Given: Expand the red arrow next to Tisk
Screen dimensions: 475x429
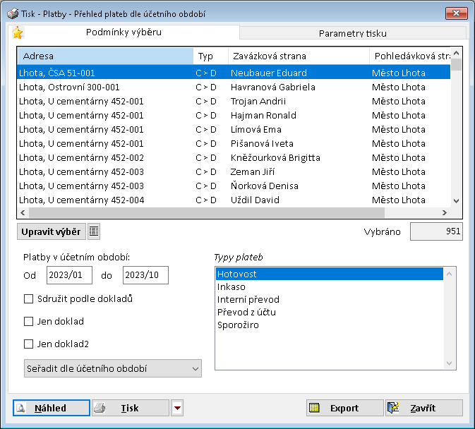Looking at the screenshot, I should click(177, 408).
